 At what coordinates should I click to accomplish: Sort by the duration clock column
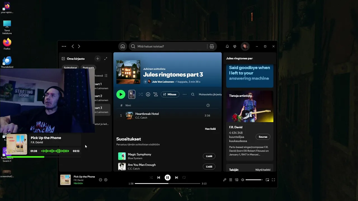[208, 105]
